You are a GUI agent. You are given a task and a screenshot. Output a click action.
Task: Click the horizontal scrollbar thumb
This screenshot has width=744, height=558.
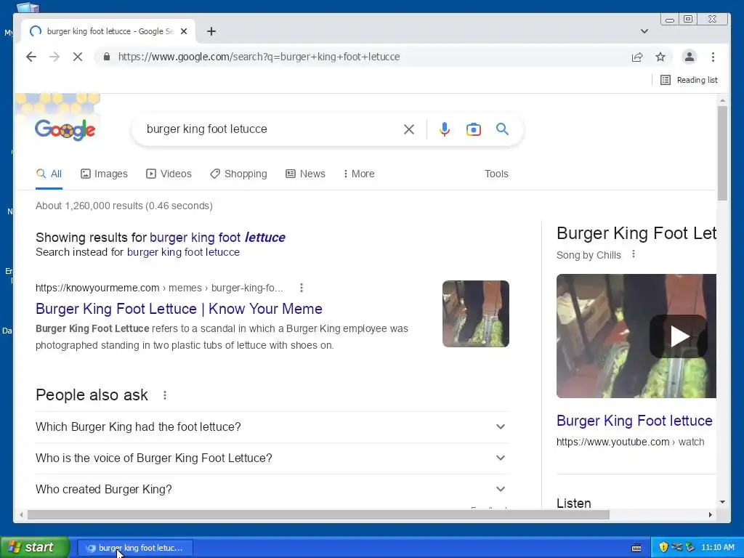pos(318,515)
